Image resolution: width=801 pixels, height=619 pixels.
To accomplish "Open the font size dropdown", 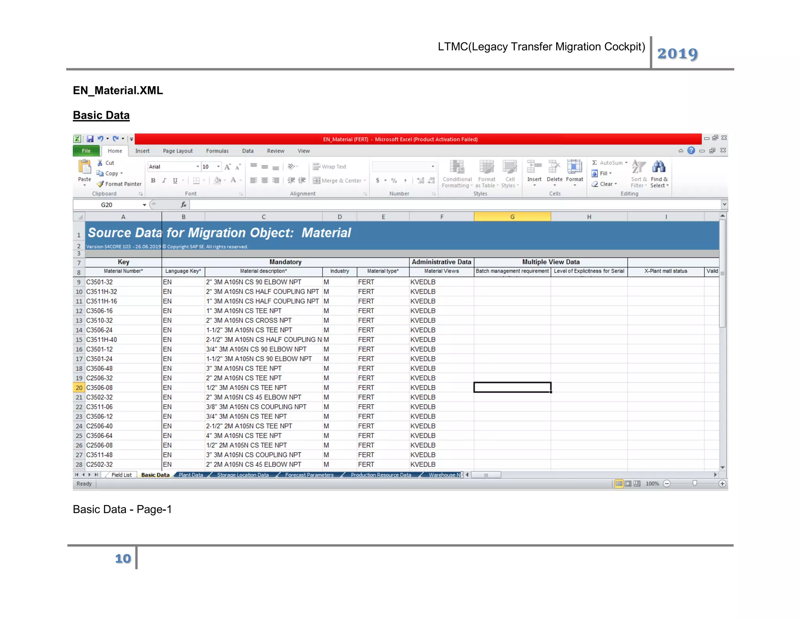I will 218,167.
